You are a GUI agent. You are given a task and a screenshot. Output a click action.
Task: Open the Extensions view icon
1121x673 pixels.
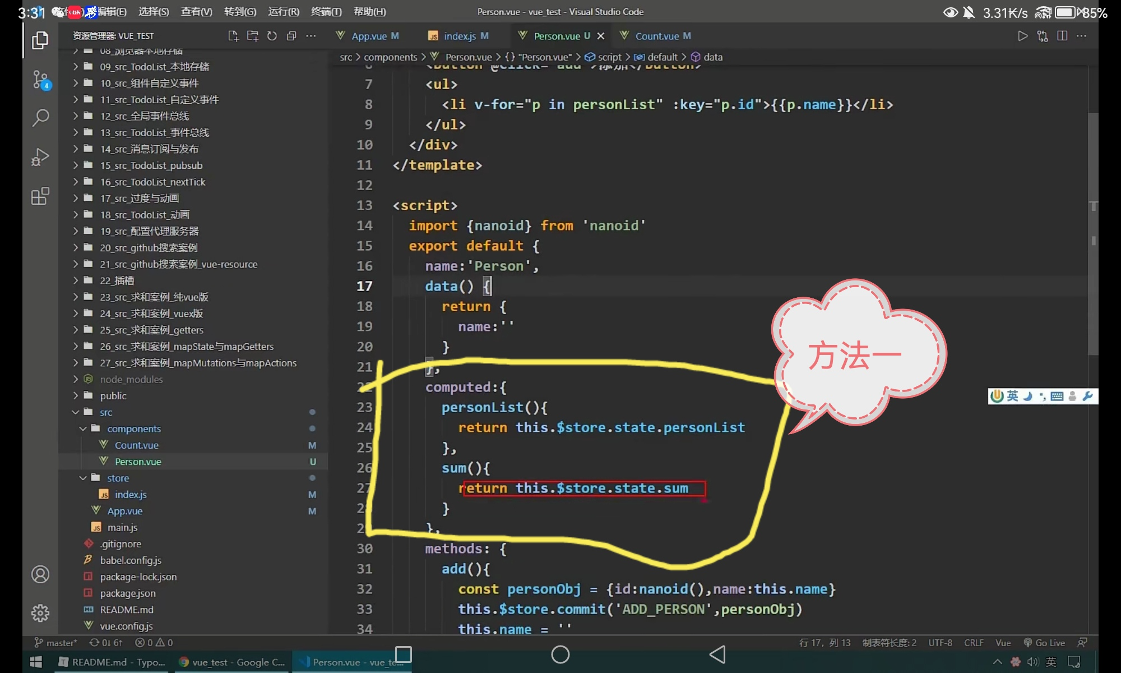tap(40, 196)
